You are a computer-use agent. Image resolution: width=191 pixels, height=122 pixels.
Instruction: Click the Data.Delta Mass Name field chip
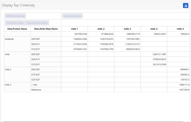click(37, 23)
